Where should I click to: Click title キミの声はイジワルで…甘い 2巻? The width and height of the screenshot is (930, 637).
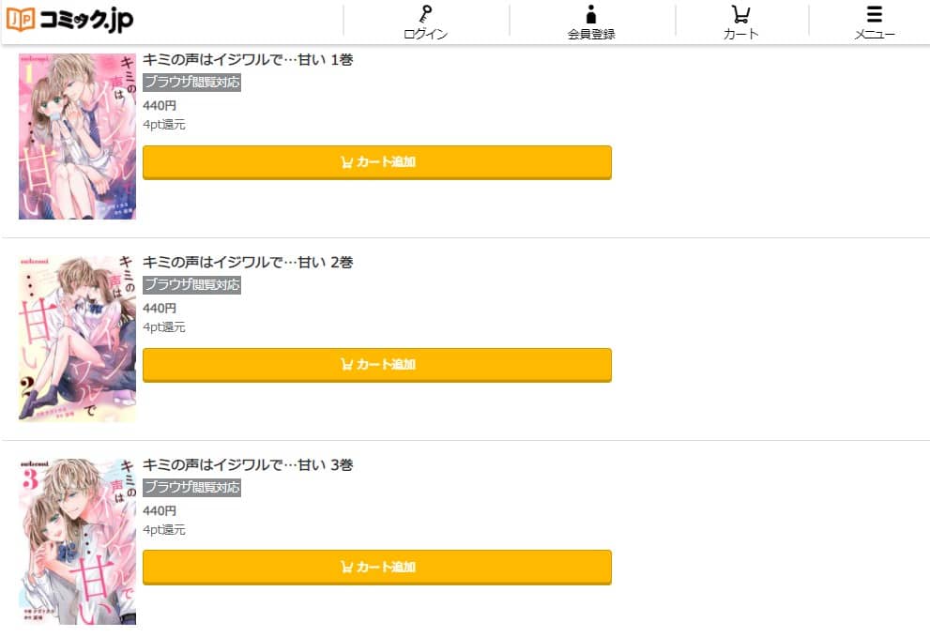pyautogui.click(x=248, y=262)
